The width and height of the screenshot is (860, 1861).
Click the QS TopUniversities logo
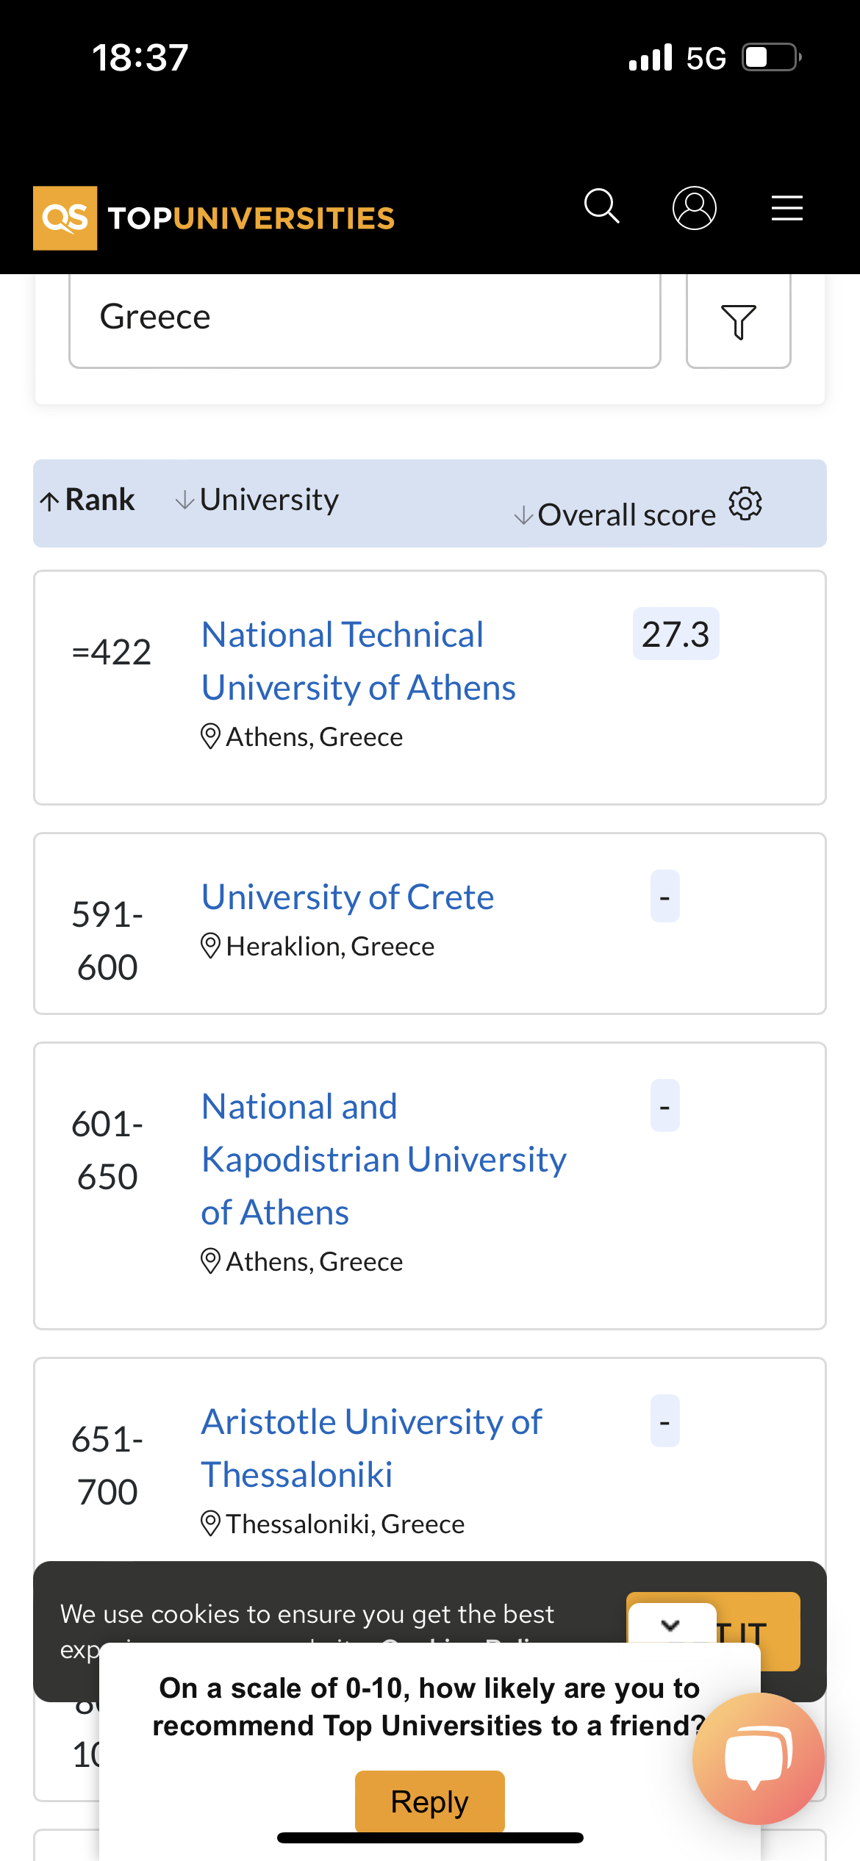click(x=214, y=218)
